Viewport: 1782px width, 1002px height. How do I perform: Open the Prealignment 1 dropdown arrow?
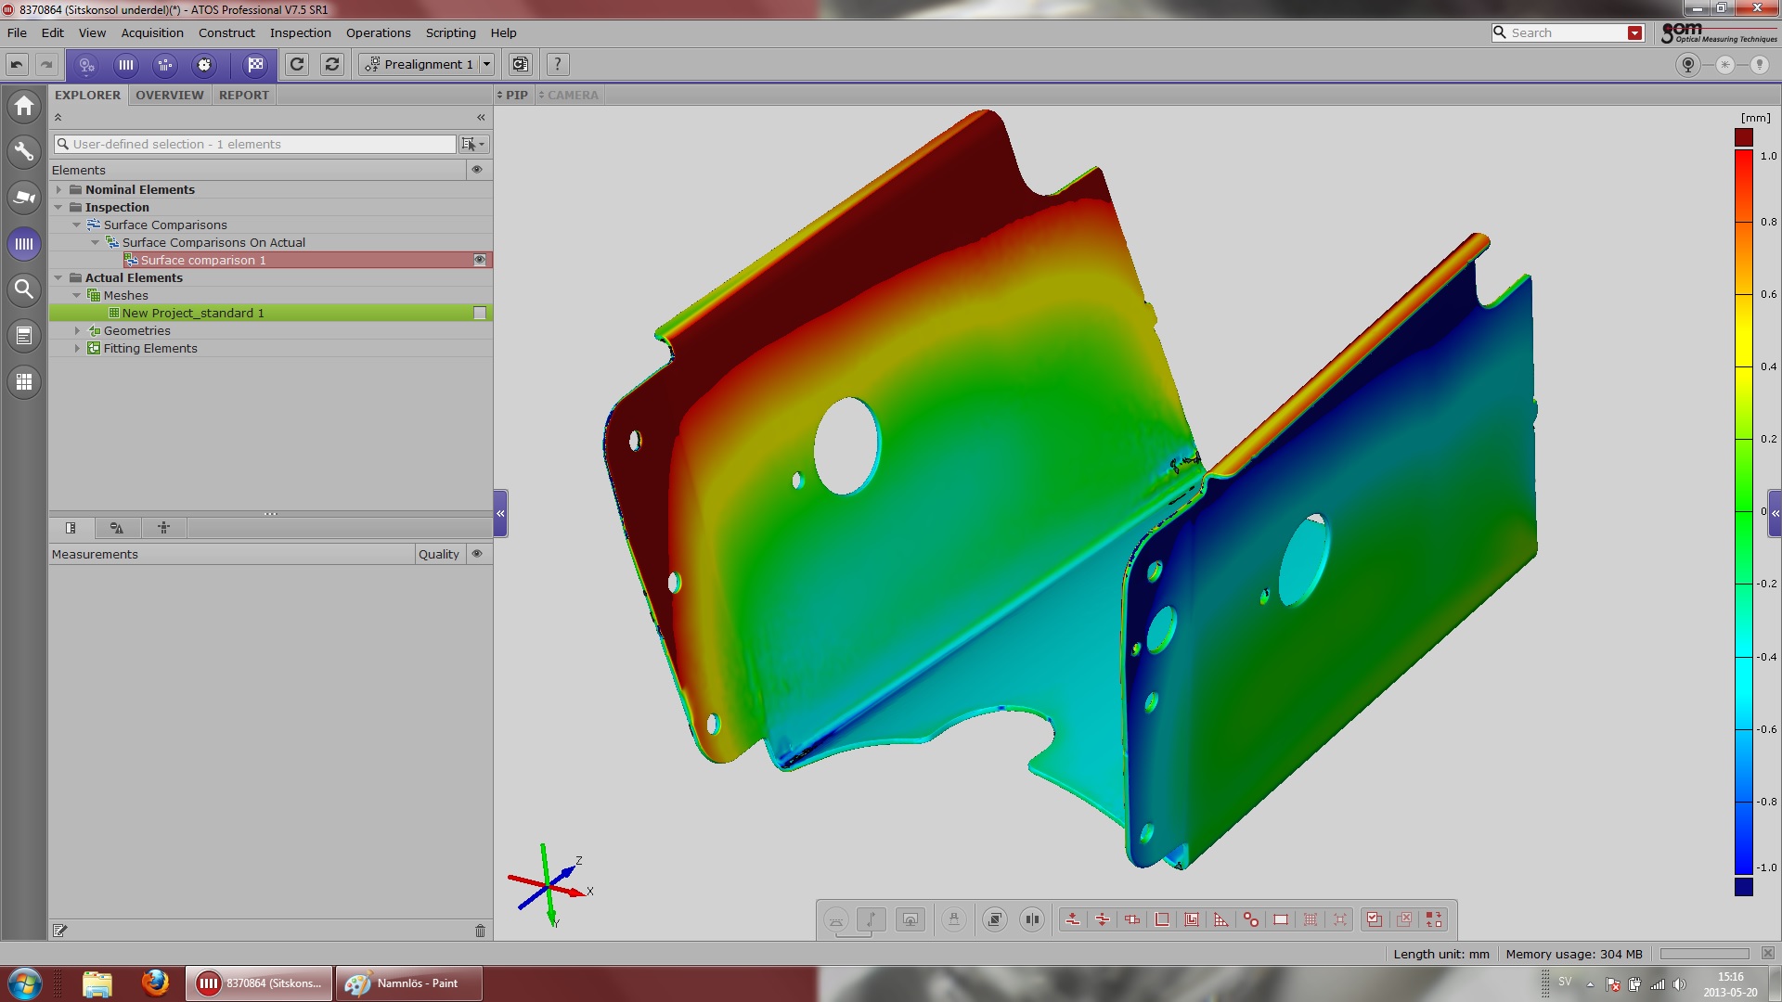486,65
